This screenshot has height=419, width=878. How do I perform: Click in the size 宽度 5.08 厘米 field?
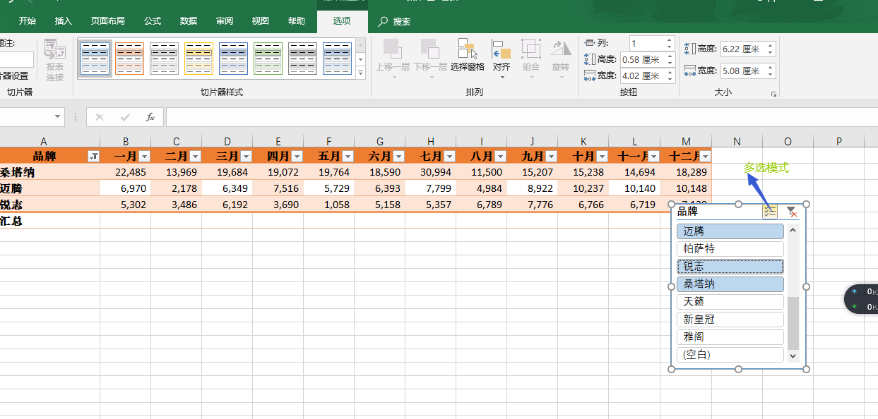click(x=742, y=71)
